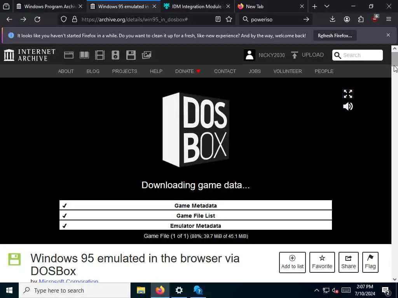The width and height of the screenshot is (398, 298).
Task: Switch to the New Tab tab
Action: (271, 7)
